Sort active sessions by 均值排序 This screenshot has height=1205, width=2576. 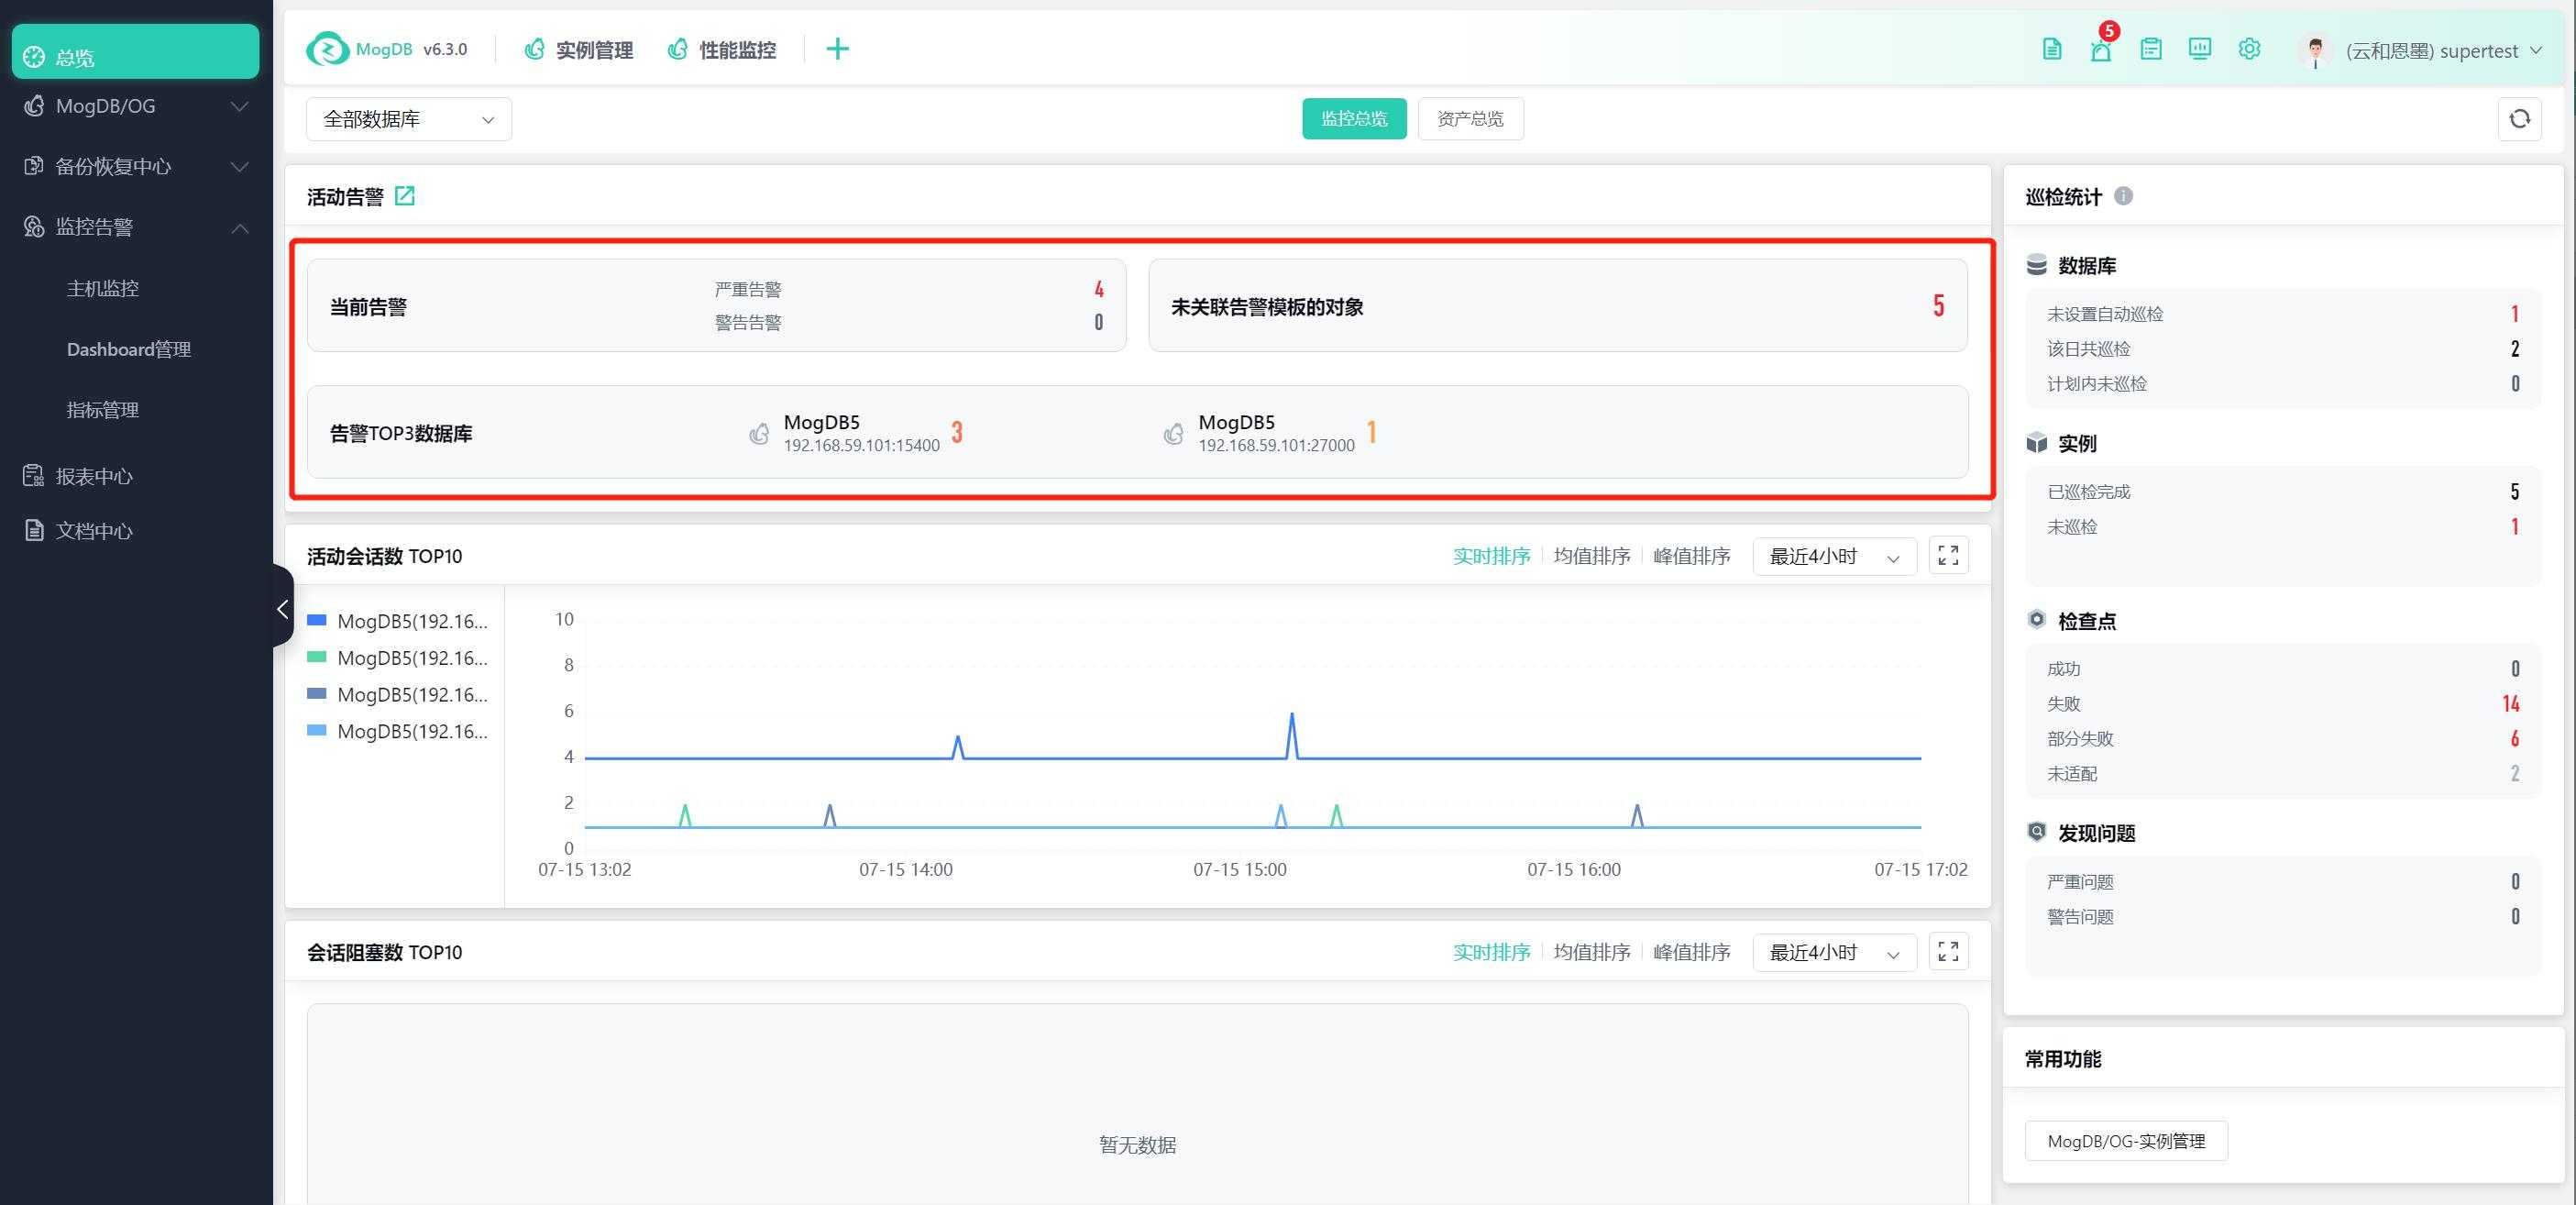tap(1592, 556)
